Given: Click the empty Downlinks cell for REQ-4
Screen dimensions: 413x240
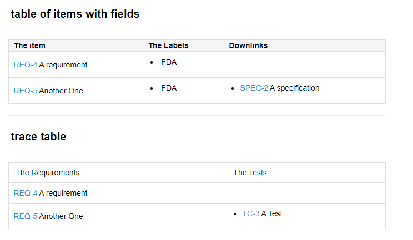Looking at the screenshot, I should click(305, 65).
